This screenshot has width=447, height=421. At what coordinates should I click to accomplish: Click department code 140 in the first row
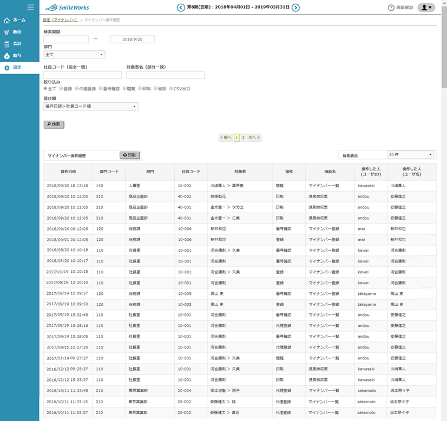[x=100, y=186]
